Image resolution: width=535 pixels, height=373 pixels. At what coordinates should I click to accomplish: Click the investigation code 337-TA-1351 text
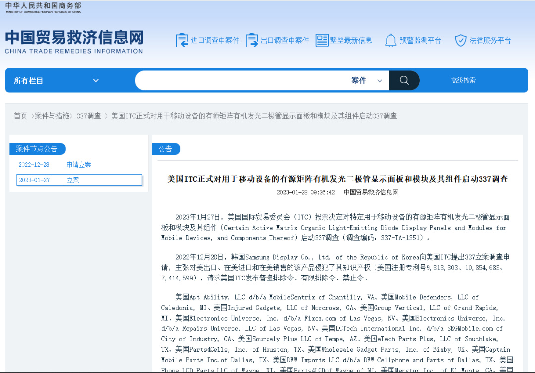(402, 238)
